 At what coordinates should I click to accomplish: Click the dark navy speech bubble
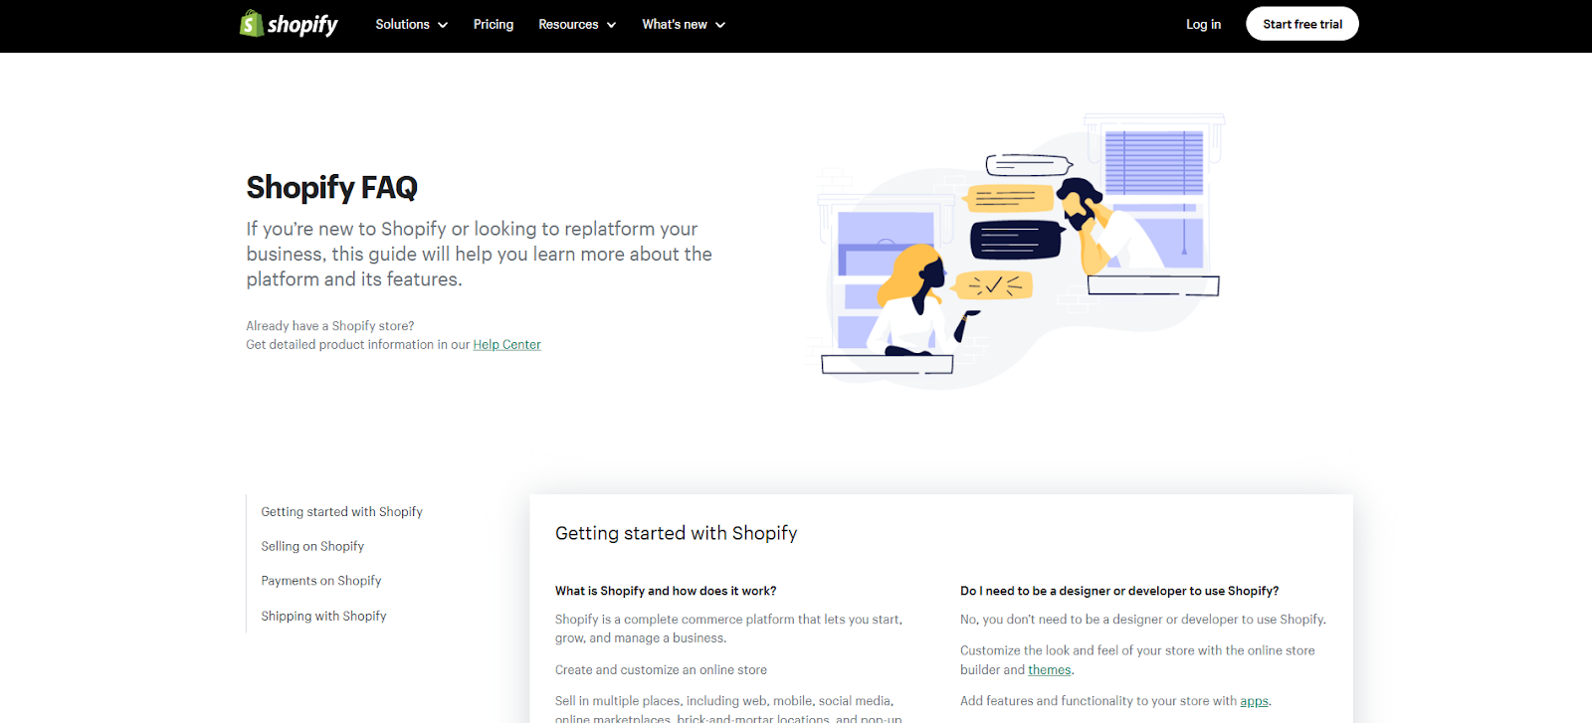[x=1013, y=240]
